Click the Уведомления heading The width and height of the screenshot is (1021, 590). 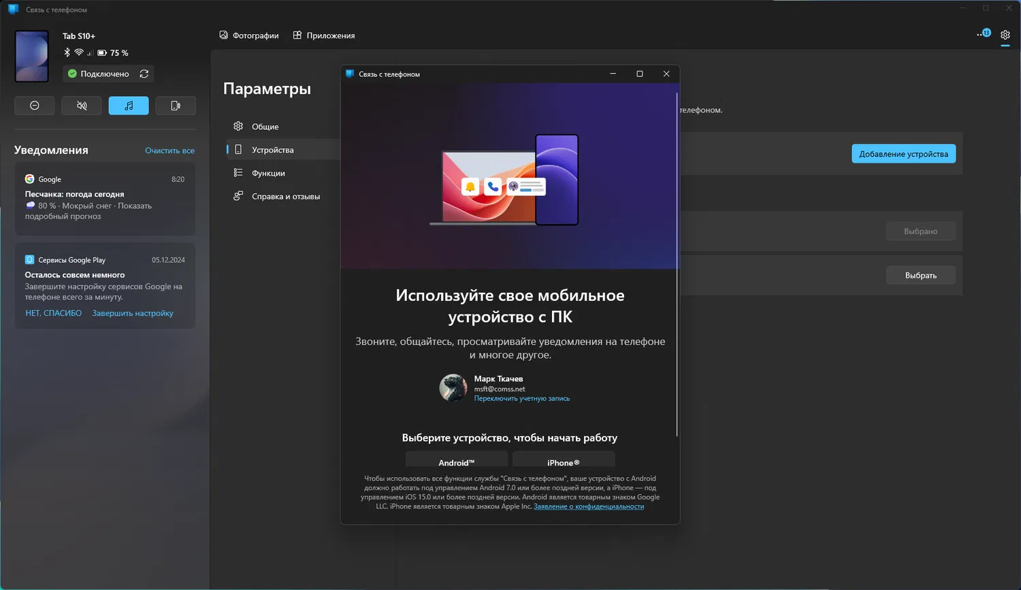(51, 150)
